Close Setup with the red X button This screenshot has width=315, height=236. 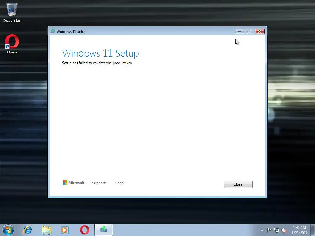(260, 32)
